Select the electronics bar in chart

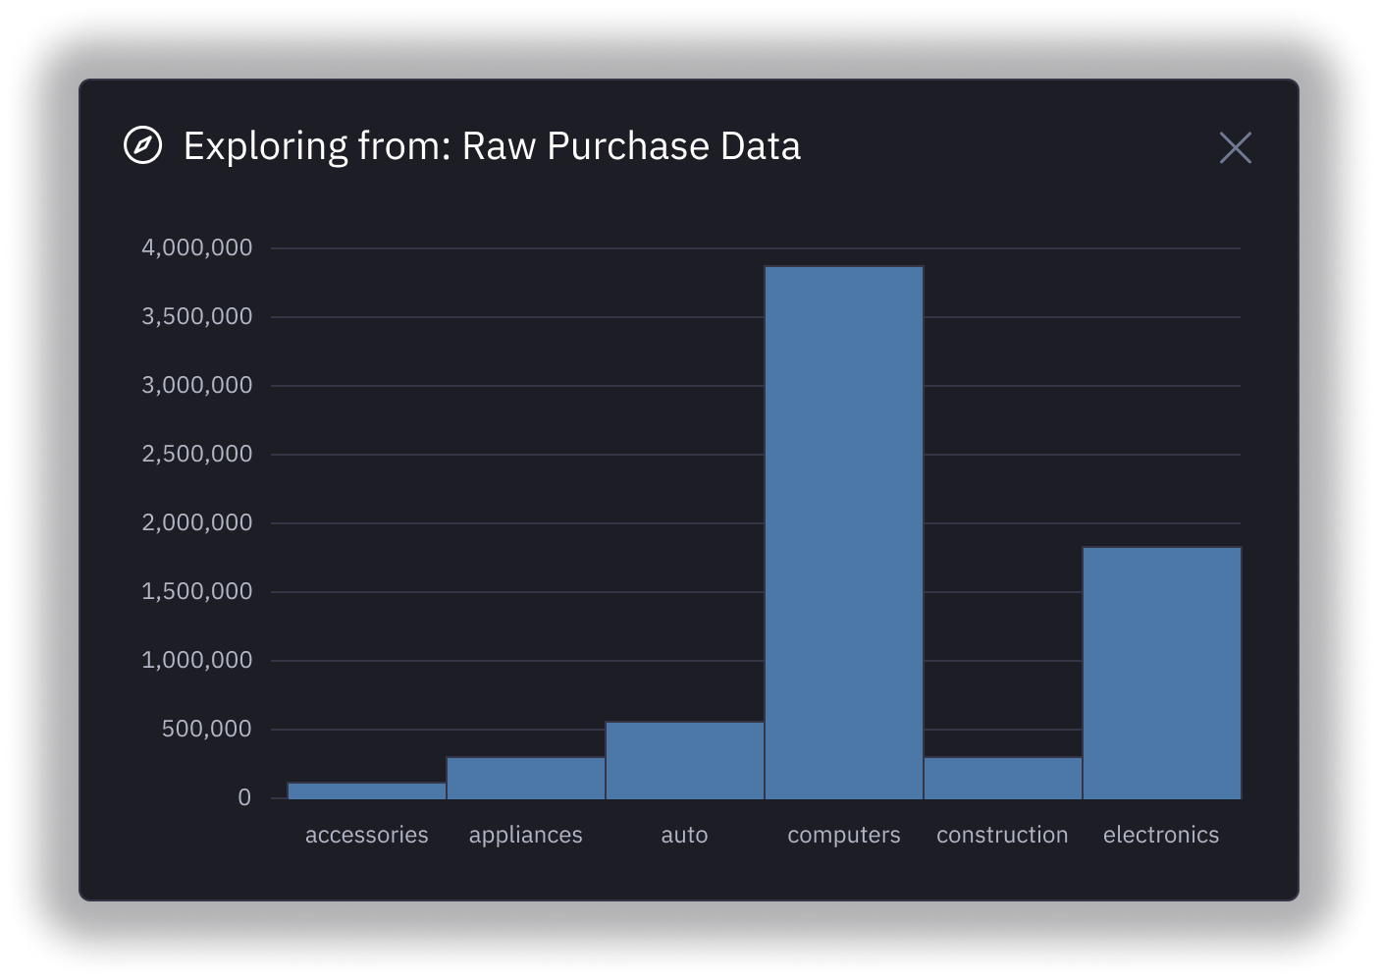point(1162,673)
